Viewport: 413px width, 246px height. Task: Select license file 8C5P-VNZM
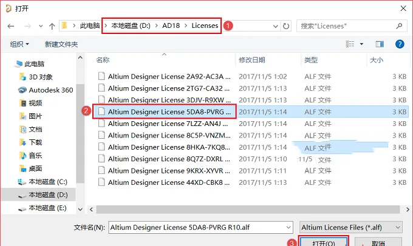tap(169, 136)
